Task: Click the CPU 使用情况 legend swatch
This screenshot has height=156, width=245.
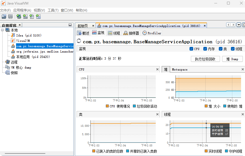Action: (107, 106)
